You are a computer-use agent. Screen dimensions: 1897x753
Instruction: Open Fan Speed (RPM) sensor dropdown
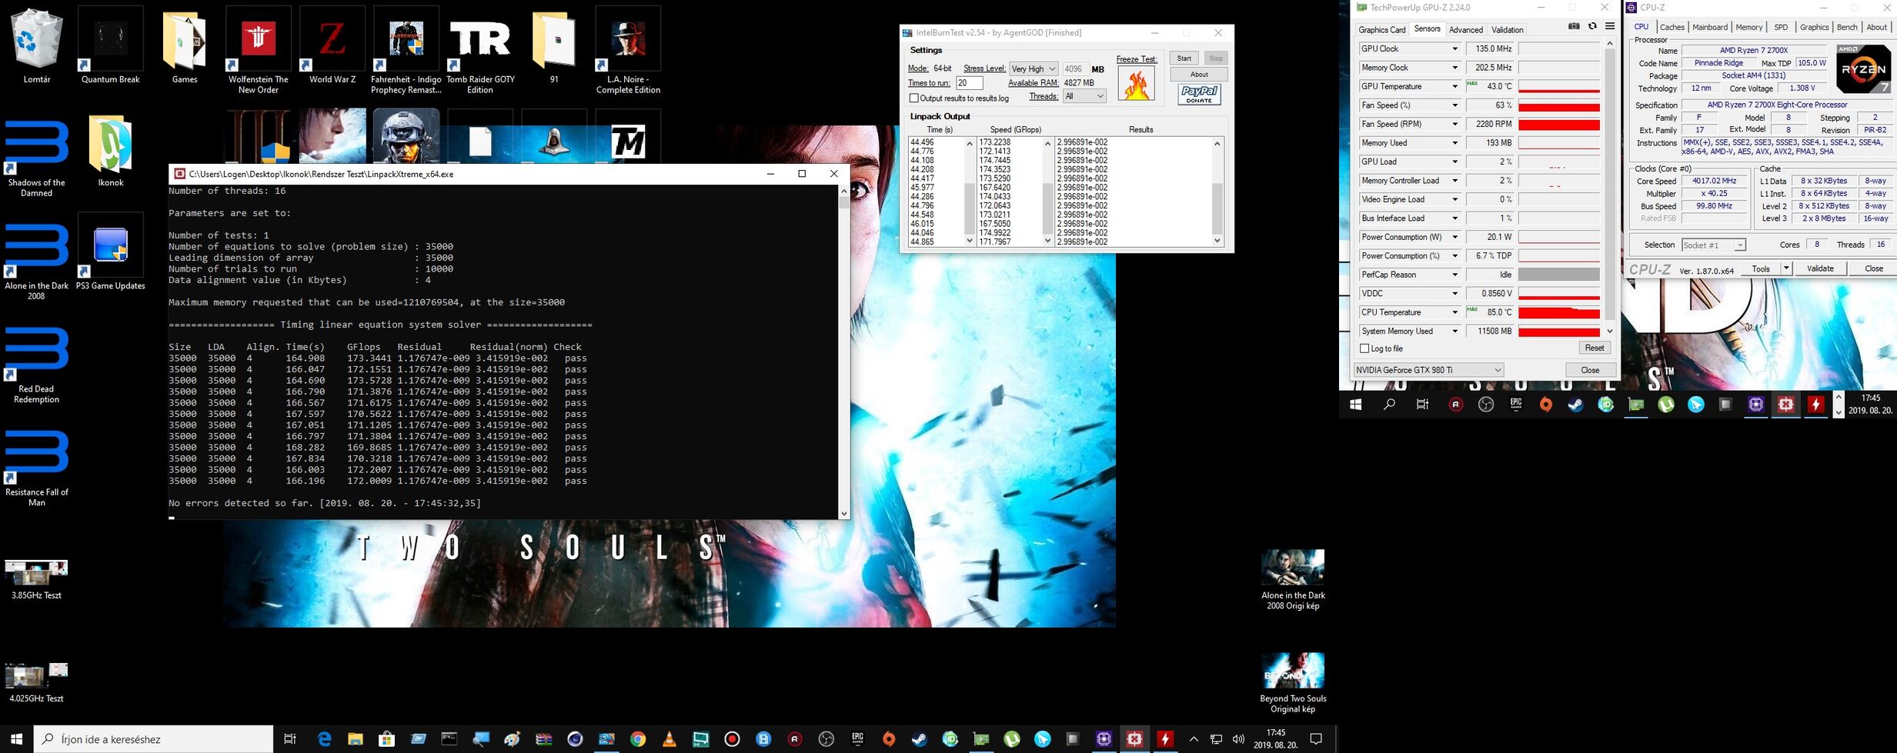[1454, 124]
